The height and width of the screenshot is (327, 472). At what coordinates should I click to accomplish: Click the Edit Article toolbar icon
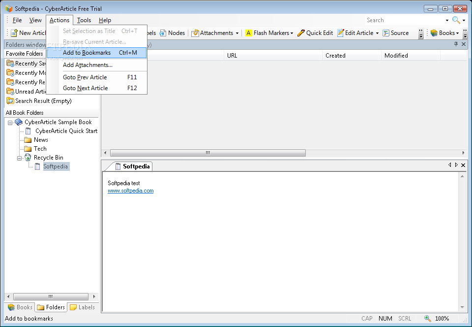[340, 33]
